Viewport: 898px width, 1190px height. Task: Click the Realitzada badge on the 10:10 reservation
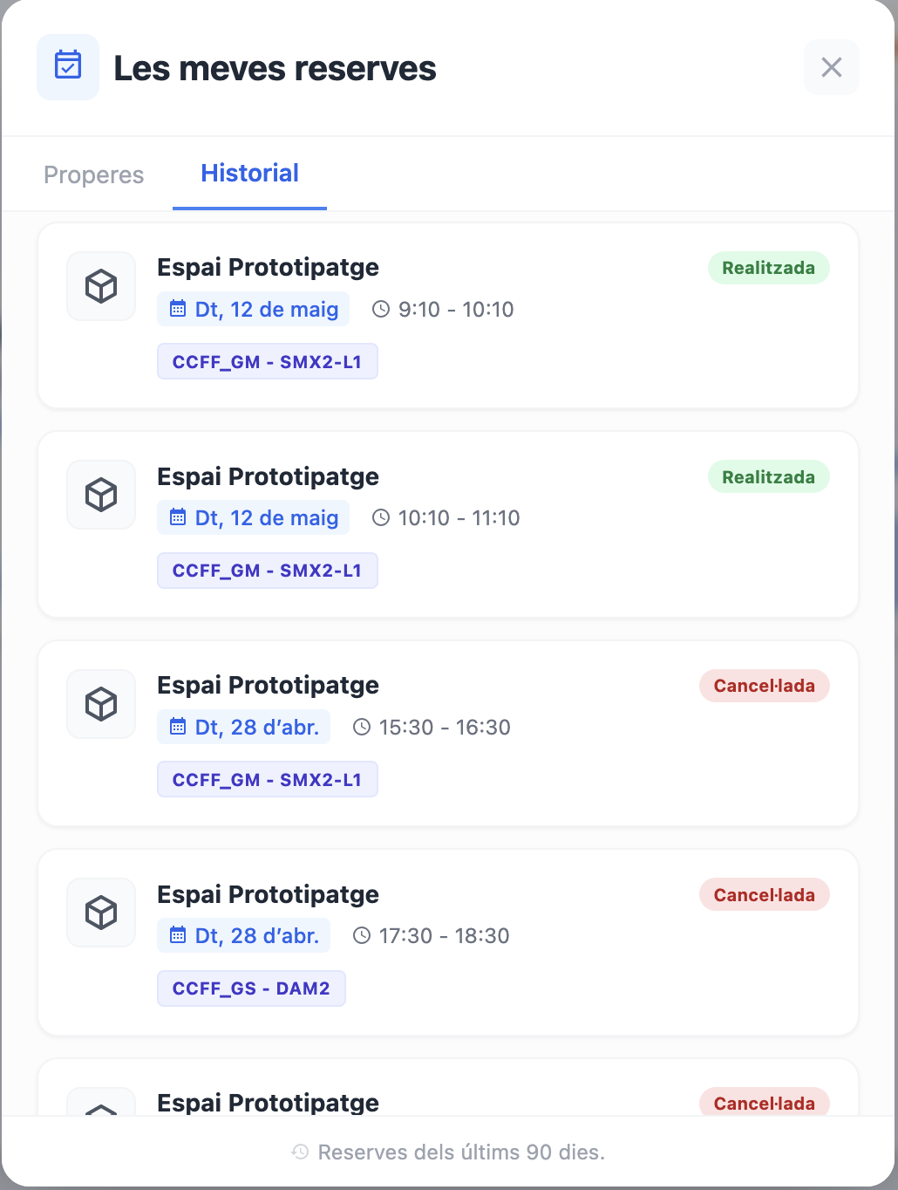pos(769,477)
